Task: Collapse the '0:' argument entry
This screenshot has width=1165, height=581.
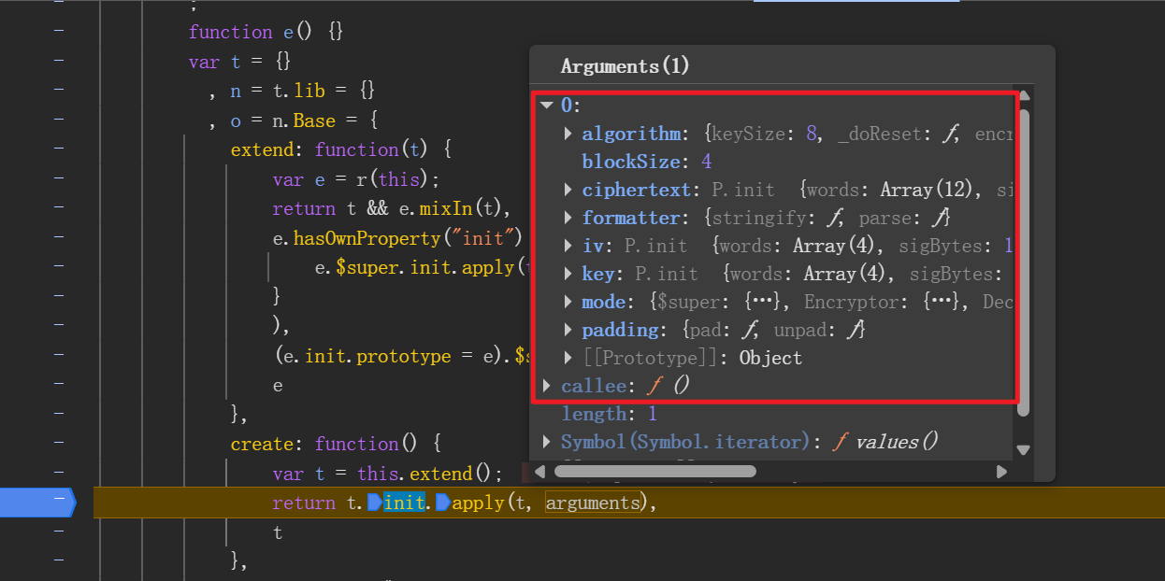Action: [548, 106]
